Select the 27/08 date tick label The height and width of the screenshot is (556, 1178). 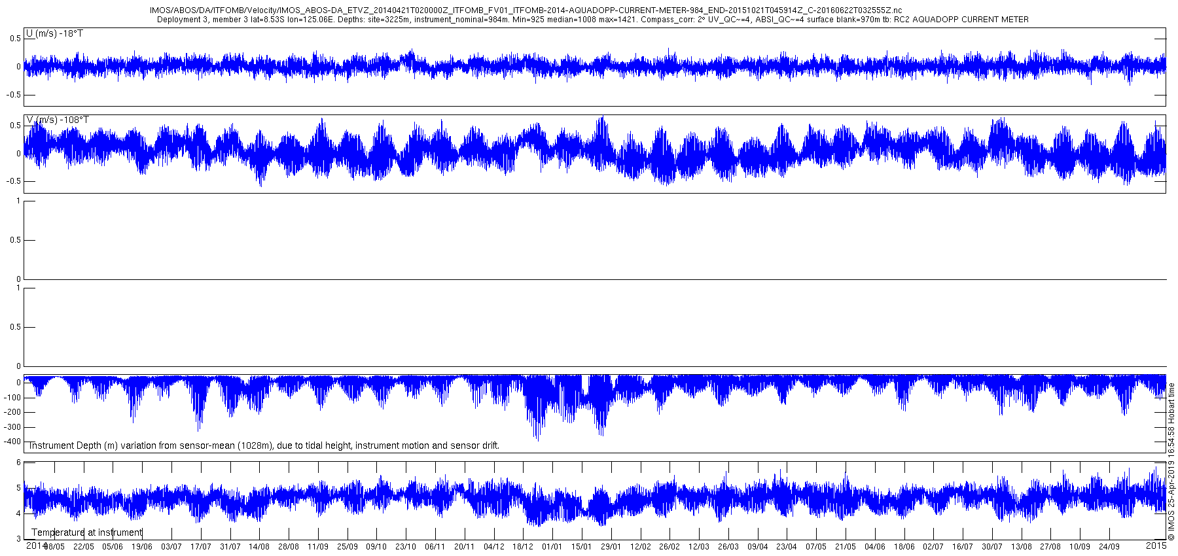click(x=1050, y=547)
